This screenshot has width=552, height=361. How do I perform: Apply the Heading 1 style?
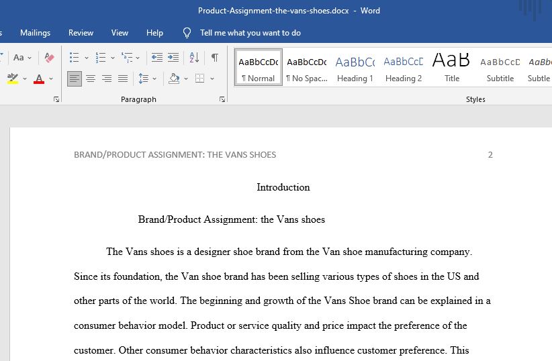tap(355, 67)
